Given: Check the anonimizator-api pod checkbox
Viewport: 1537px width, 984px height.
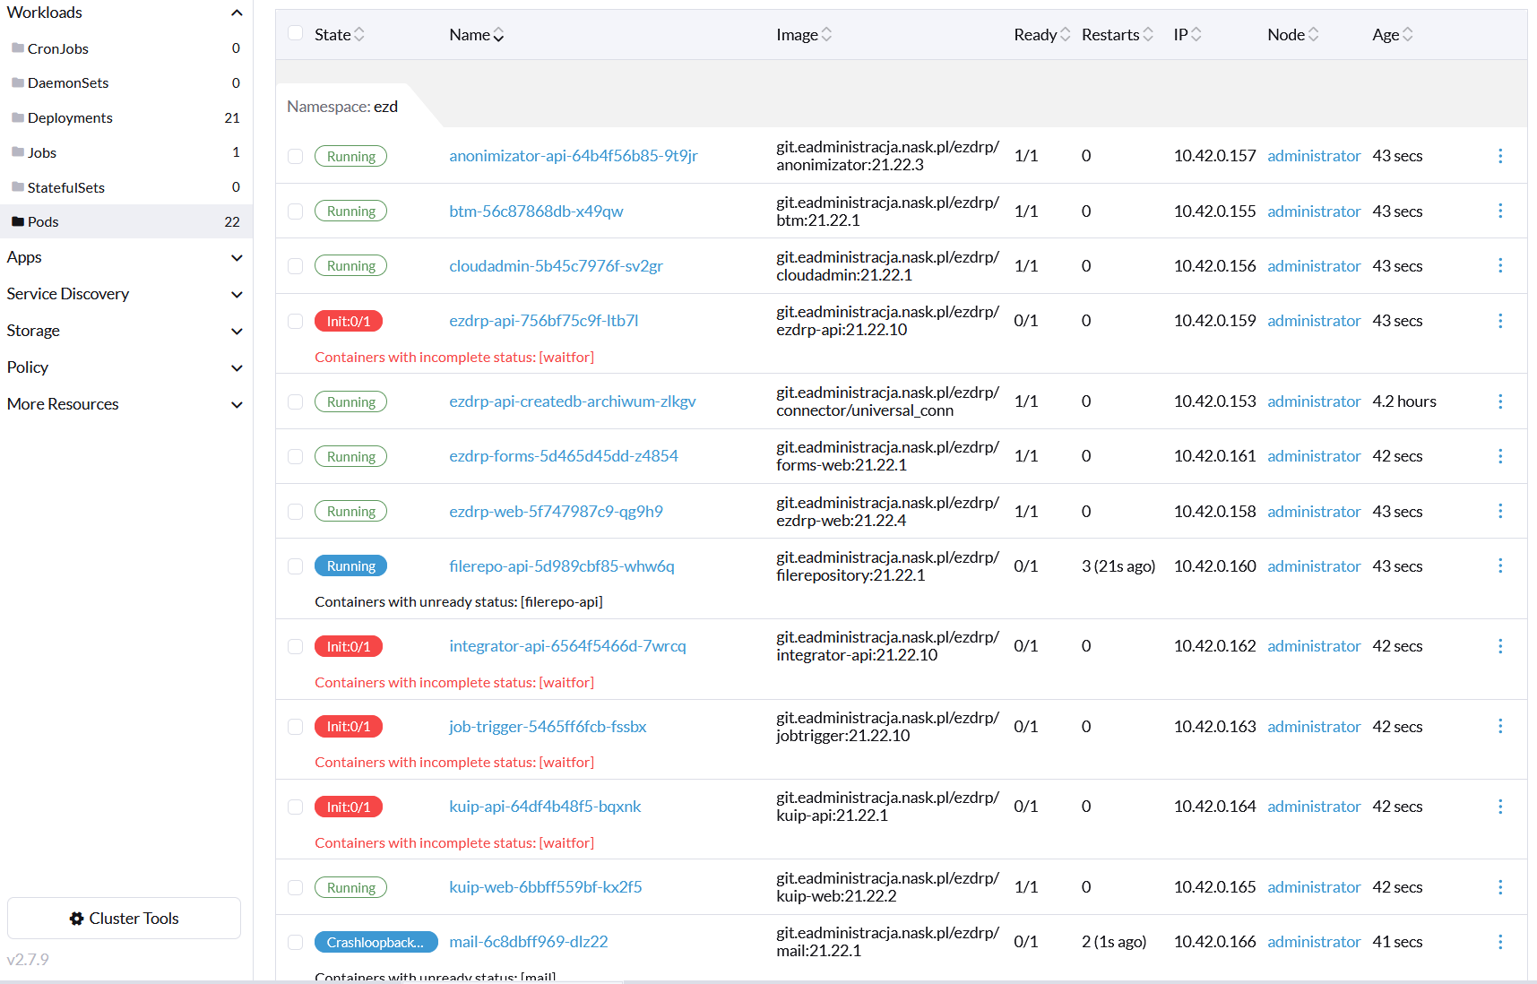Looking at the screenshot, I should 295,156.
